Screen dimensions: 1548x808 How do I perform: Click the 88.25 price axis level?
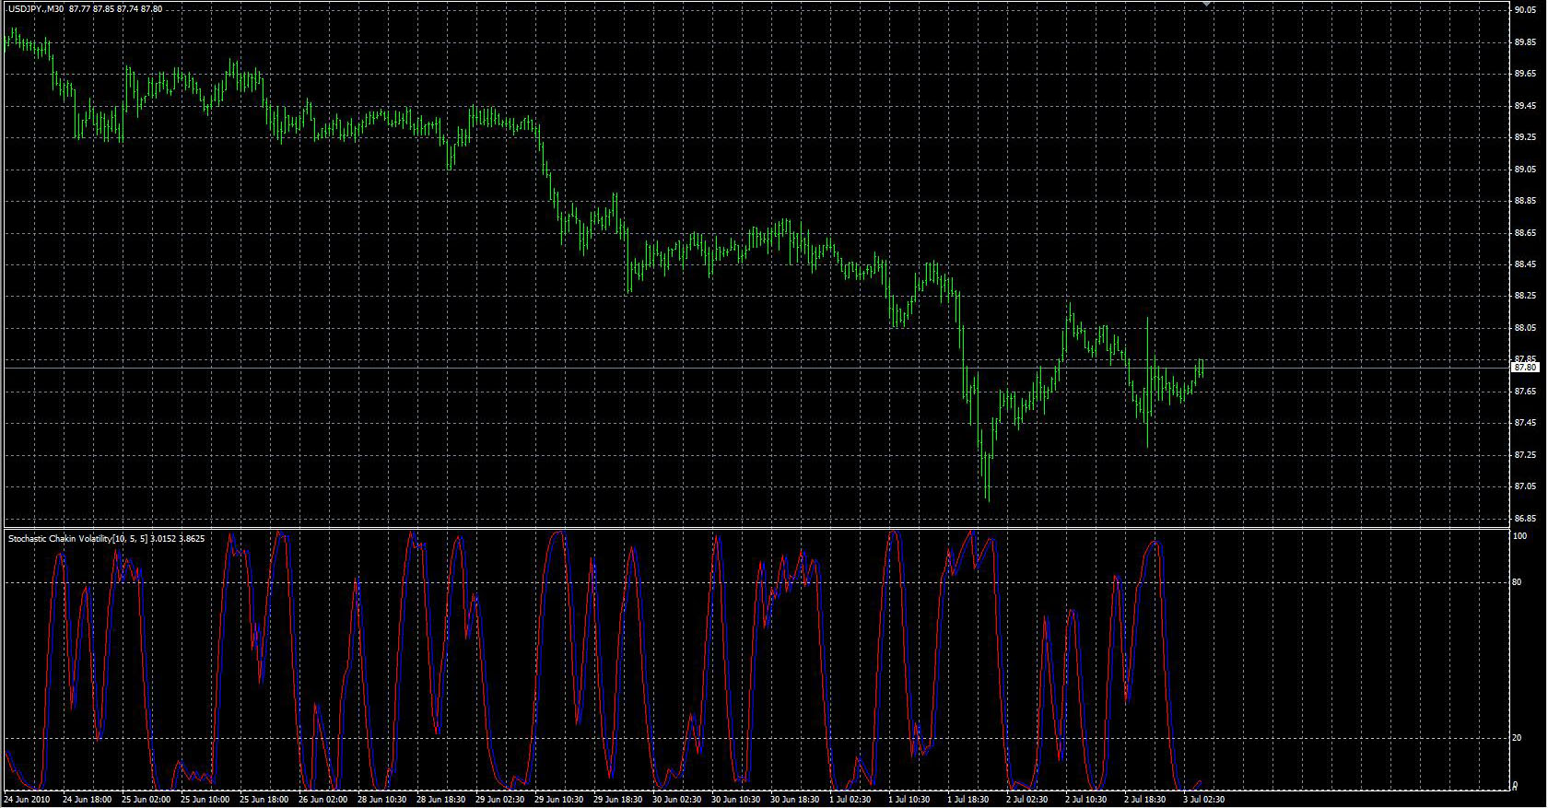[x=1525, y=296]
